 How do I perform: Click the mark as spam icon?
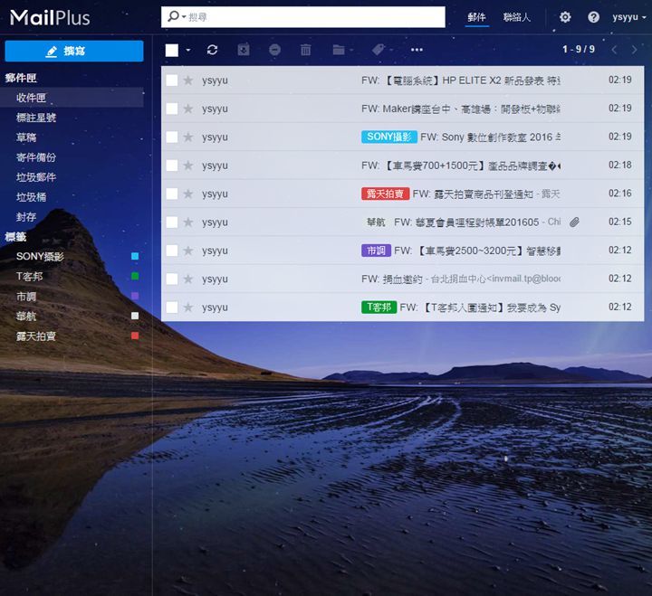pyautogui.click(x=274, y=50)
